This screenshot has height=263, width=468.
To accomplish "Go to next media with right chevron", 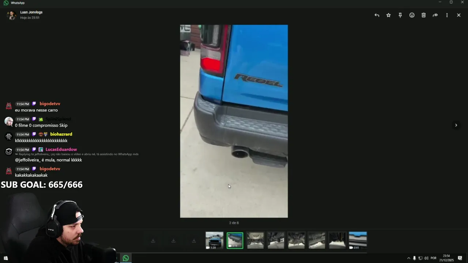I will click(x=456, y=125).
